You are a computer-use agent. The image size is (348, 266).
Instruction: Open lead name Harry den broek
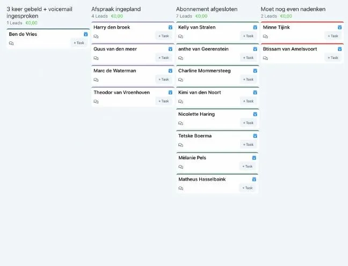[x=112, y=27]
